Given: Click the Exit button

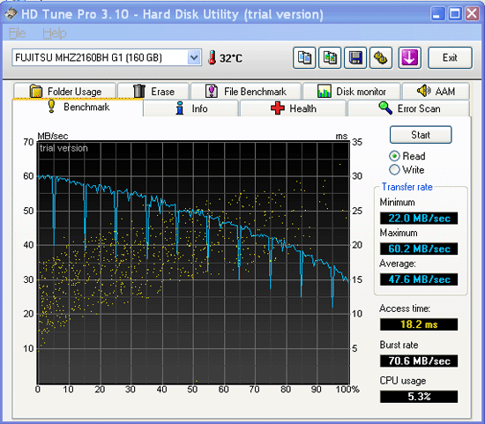Looking at the screenshot, I should click(x=450, y=58).
